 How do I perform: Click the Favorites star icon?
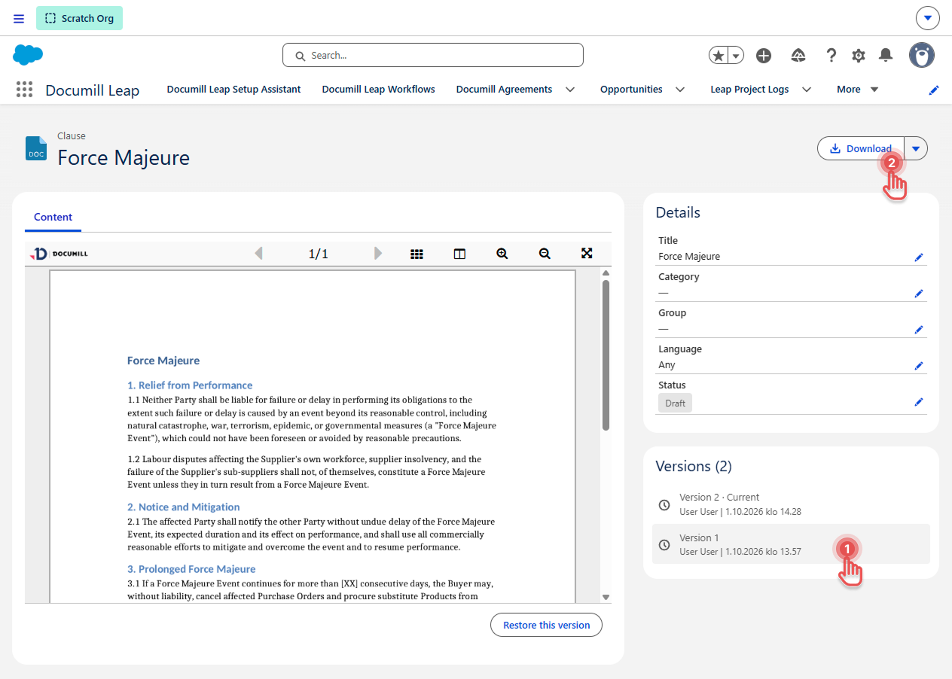pyautogui.click(x=719, y=55)
